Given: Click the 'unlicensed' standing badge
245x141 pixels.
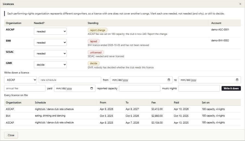Looking at the screenshot, I should [x=96, y=53].
